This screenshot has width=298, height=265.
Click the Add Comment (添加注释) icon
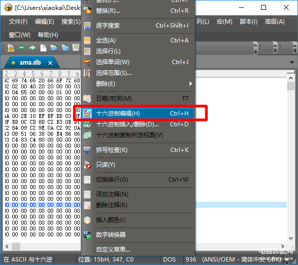pyautogui.click(x=87, y=194)
